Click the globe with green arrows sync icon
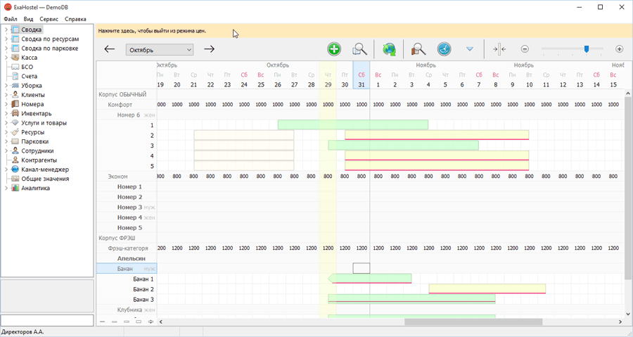The width and height of the screenshot is (633, 337). [x=389, y=49]
